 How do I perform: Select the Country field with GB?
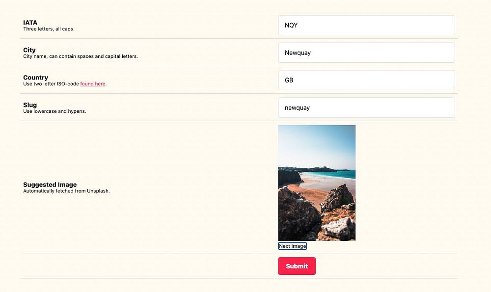[x=366, y=80]
